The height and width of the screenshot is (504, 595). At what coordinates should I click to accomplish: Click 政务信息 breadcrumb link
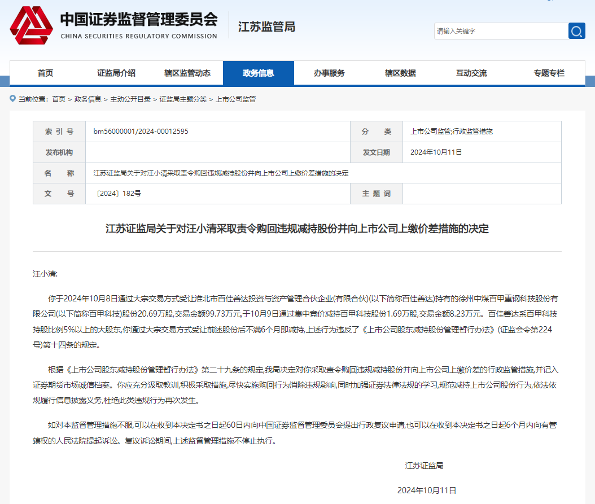(88, 99)
